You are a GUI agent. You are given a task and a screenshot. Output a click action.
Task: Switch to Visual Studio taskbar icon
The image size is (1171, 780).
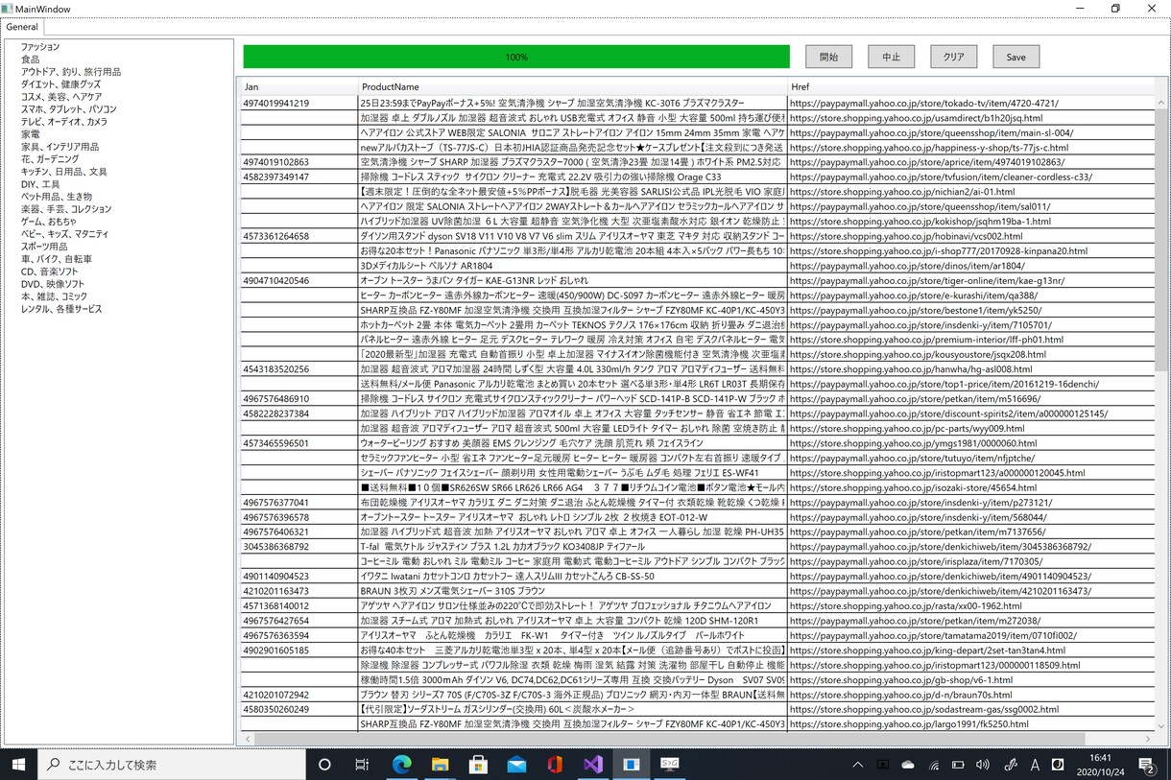pos(593,765)
